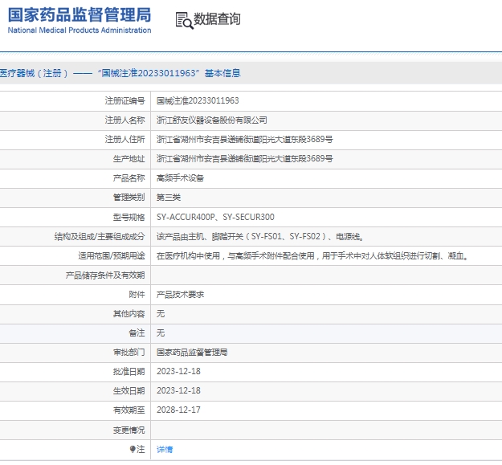Image resolution: width=502 pixels, height=465 pixels.
Task: Click the 医疗器械(注册) 基本信息 title
Action: click(120, 73)
